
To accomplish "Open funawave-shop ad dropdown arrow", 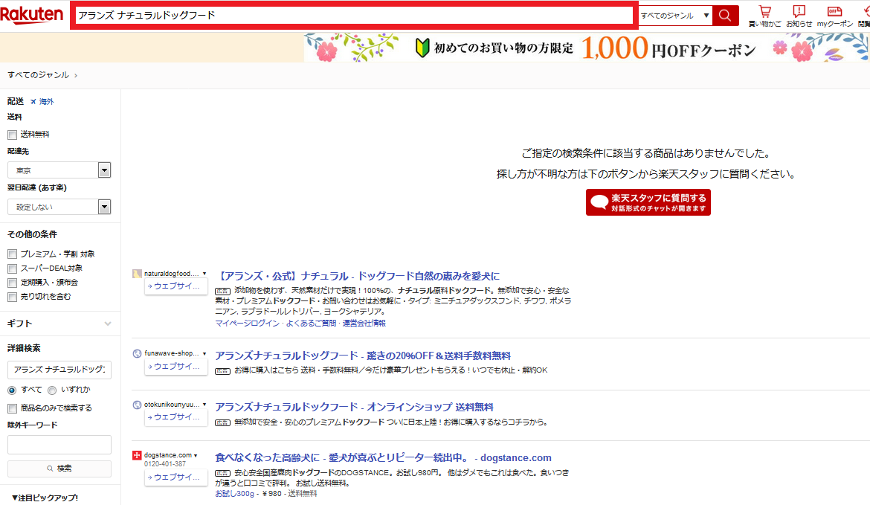I will tap(204, 353).
